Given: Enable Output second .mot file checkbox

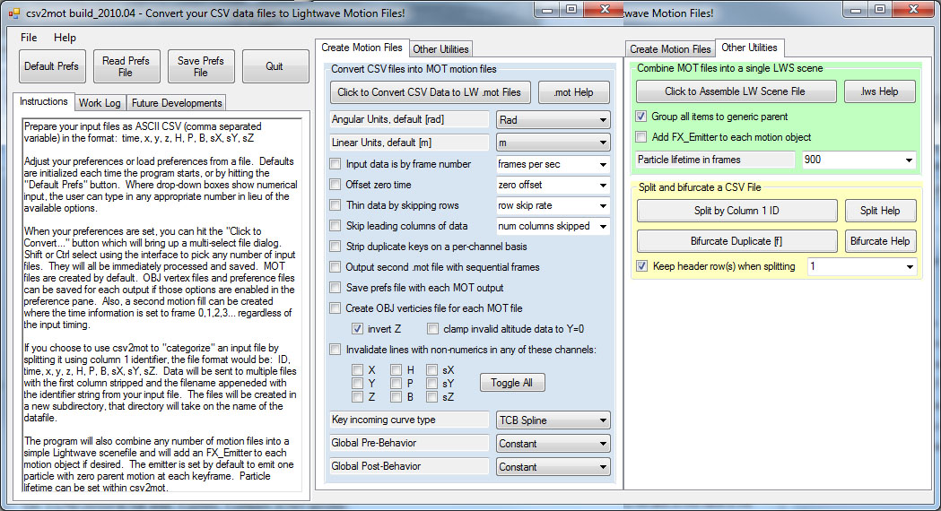Looking at the screenshot, I should tap(335, 267).
